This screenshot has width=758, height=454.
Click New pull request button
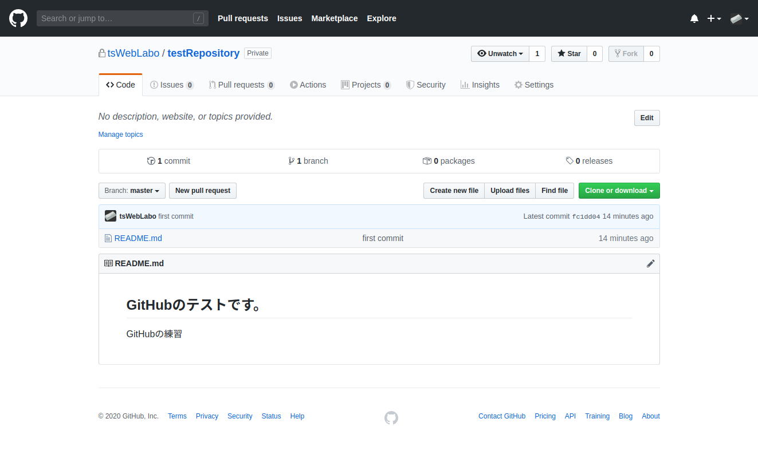click(203, 191)
